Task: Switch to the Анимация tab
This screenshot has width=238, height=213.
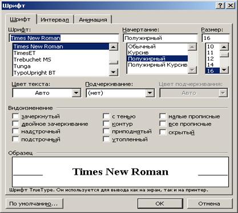Action: [x=93, y=19]
